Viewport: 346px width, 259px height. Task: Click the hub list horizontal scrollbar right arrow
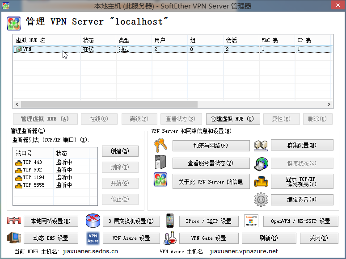[329, 104]
